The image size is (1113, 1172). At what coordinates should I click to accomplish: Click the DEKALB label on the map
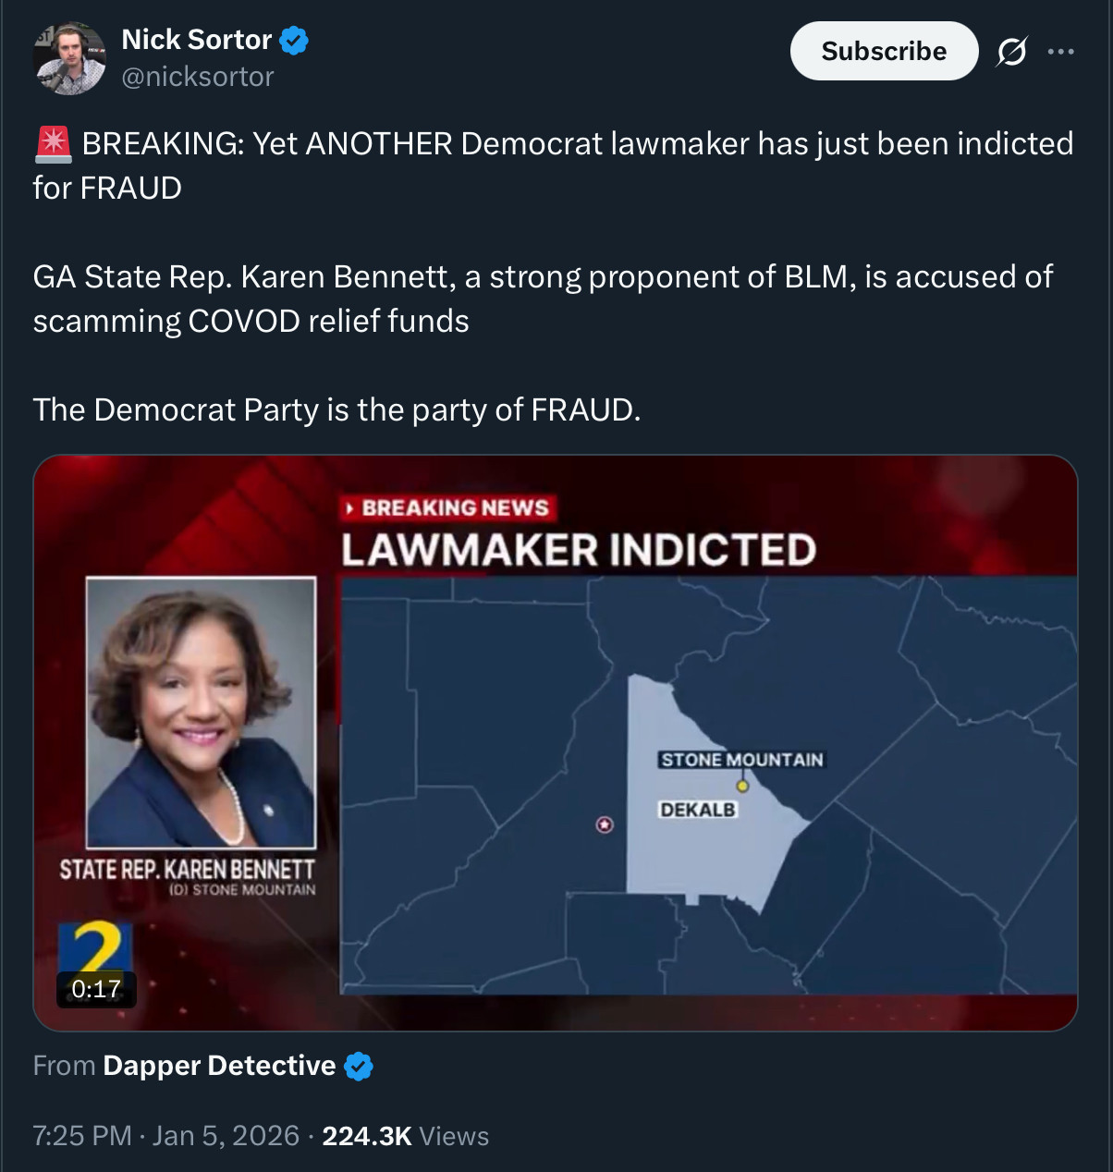coord(698,810)
